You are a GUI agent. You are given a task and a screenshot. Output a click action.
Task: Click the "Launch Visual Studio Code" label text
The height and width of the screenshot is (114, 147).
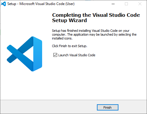pyautogui.click(x=77, y=55)
